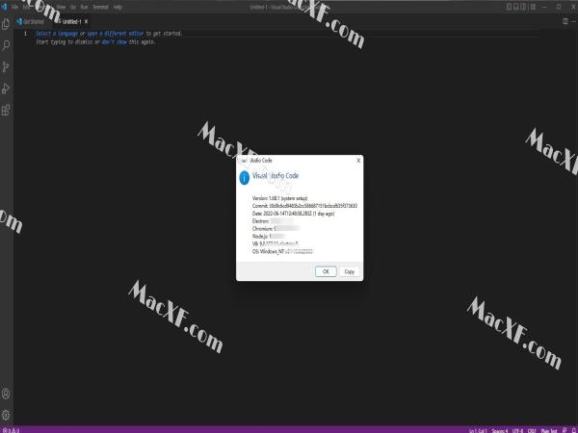Viewport: 578px width, 433px height.
Task: Open the editor More Actions ellipsis
Action: pyautogui.click(x=574, y=21)
